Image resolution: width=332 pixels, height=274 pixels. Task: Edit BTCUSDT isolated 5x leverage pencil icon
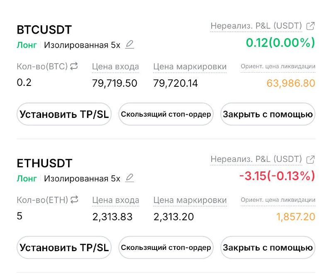[x=129, y=45]
